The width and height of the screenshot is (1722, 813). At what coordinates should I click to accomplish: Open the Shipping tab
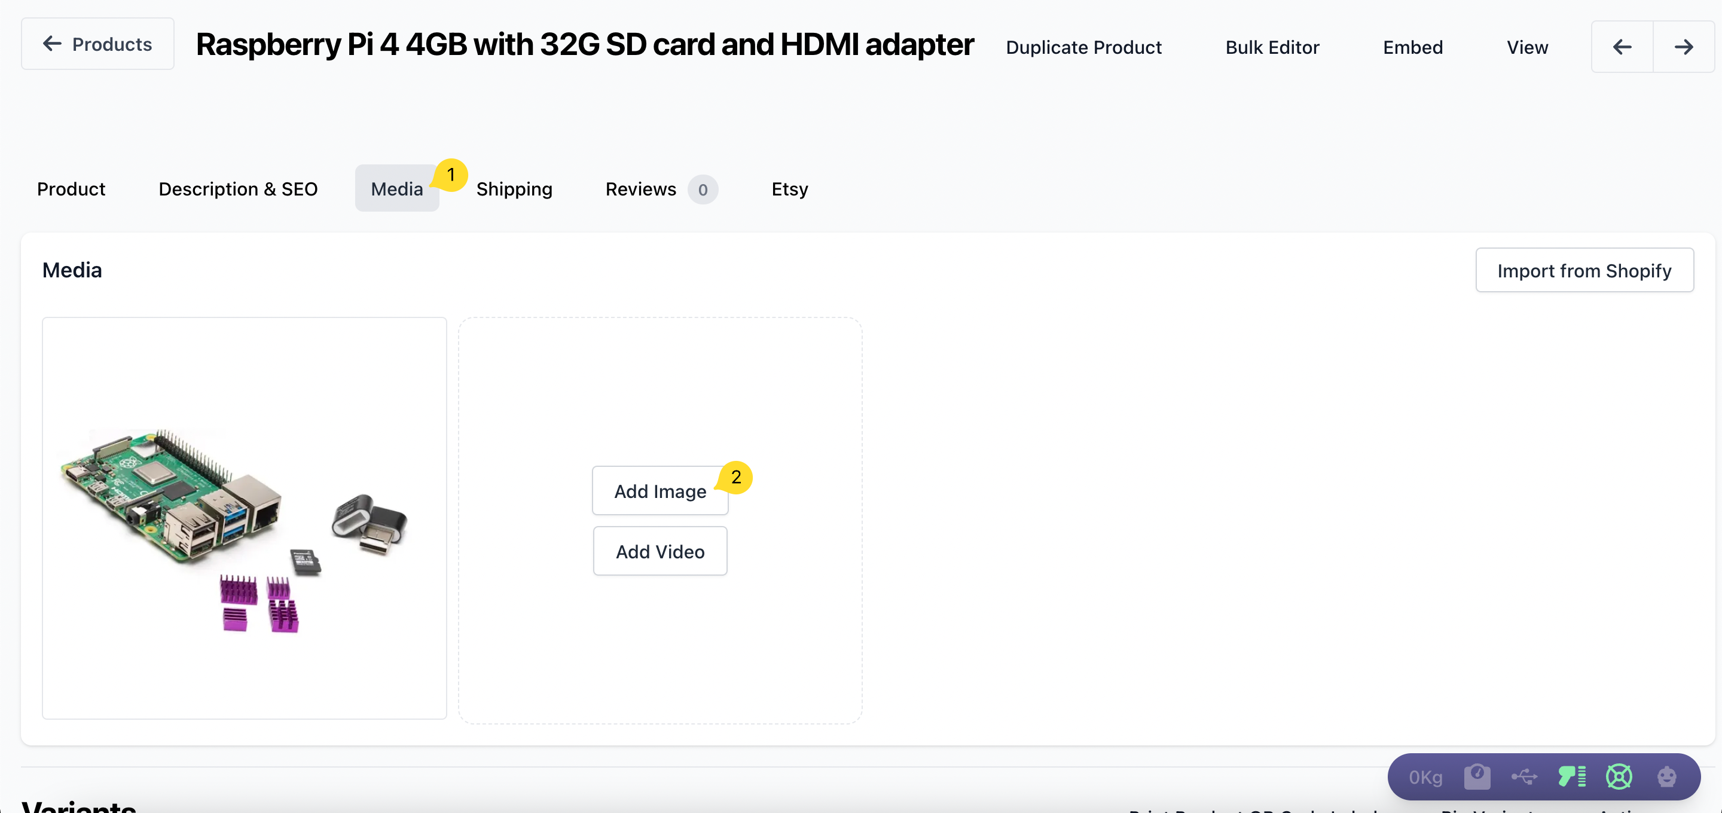[514, 188]
